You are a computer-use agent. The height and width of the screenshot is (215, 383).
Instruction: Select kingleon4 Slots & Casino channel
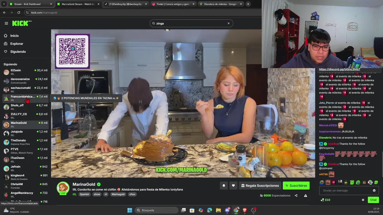point(25,177)
